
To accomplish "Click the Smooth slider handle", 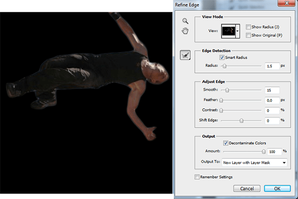I will point(227,90).
